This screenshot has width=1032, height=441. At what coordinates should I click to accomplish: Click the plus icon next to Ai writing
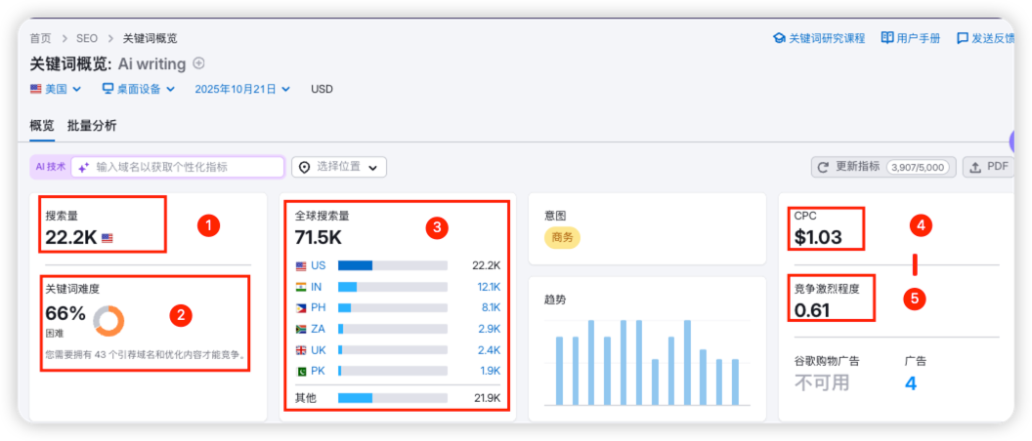click(x=199, y=63)
